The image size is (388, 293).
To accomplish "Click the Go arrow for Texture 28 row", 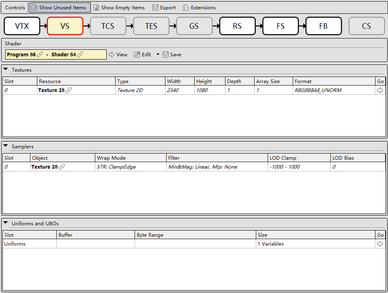I will coord(380,90).
